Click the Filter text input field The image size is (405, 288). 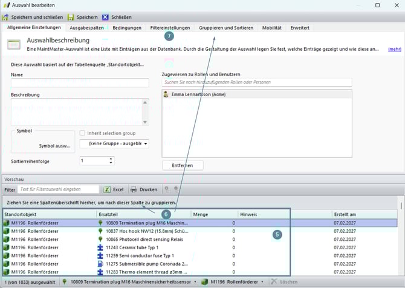pyautogui.click(x=58, y=189)
